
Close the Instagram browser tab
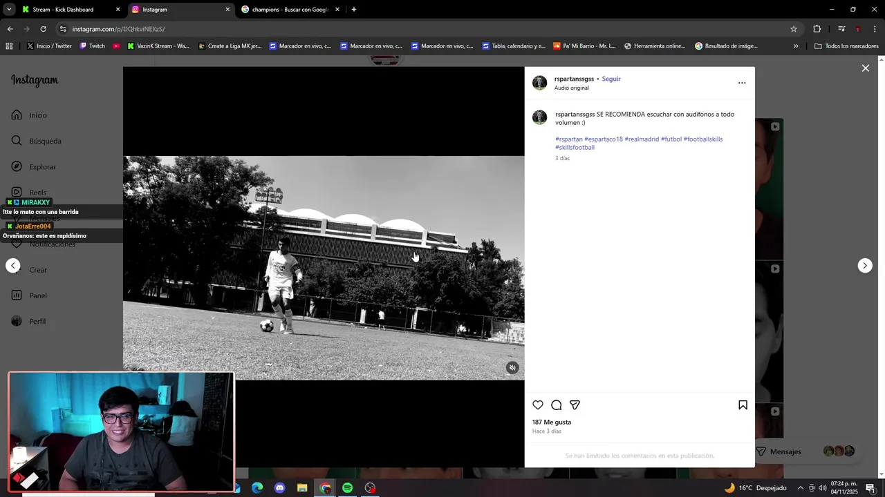pyautogui.click(x=227, y=10)
